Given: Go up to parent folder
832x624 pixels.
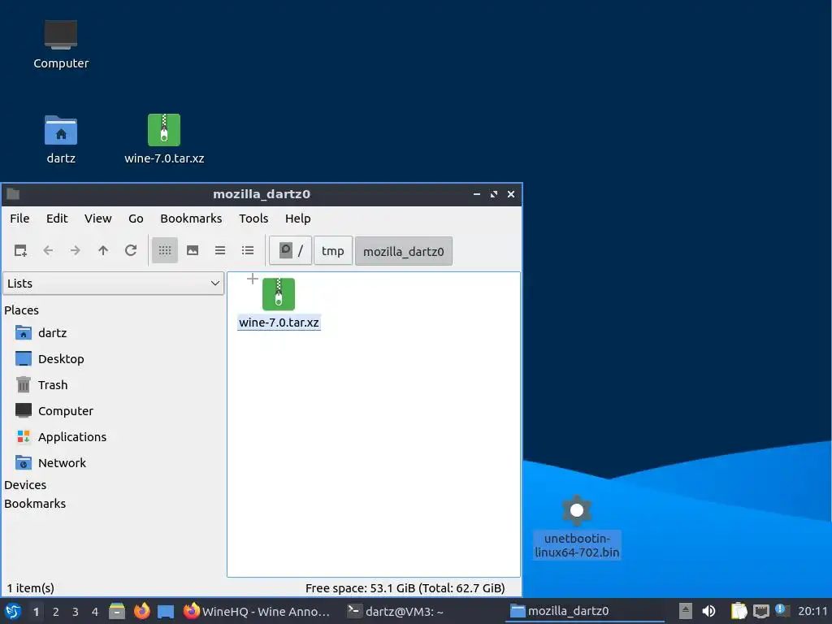Looking at the screenshot, I should (x=103, y=250).
